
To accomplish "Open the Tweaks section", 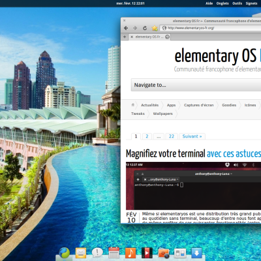I will point(138,114).
